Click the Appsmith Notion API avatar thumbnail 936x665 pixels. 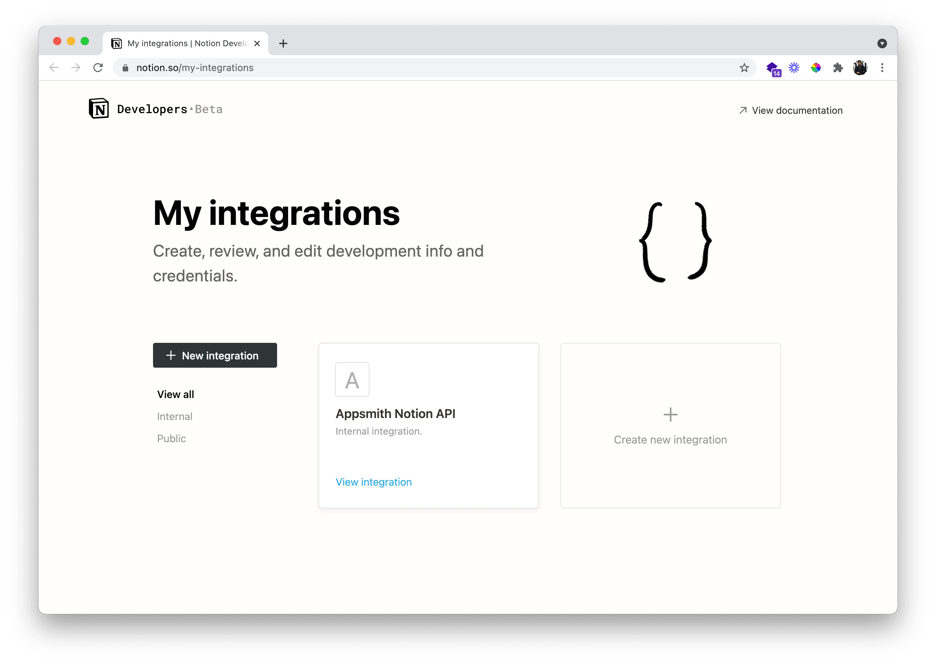pyautogui.click(x=352, y=380)
